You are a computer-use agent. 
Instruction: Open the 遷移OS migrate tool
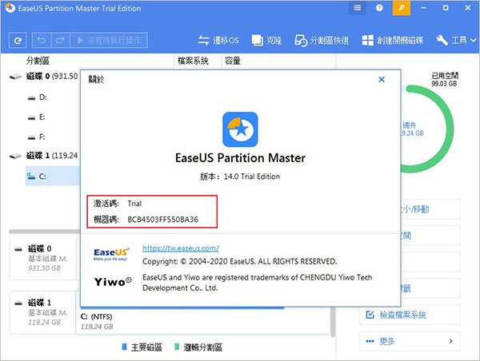[x=218, y=41]
